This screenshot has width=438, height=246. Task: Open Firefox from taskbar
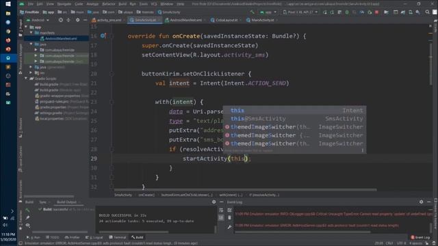[x=8, y=40]
